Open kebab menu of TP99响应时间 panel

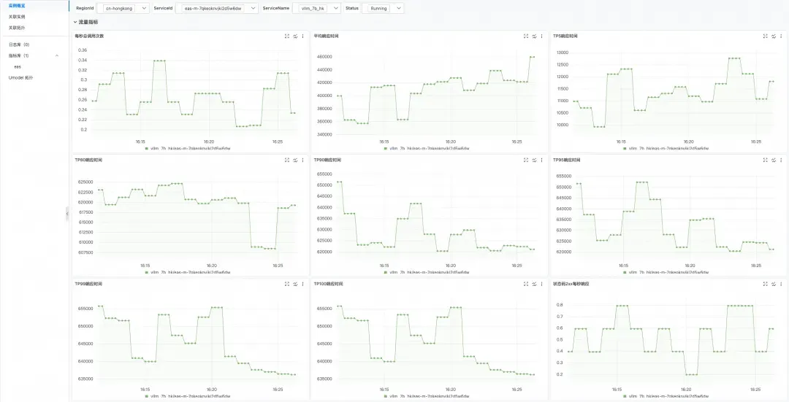coord(303,284)
